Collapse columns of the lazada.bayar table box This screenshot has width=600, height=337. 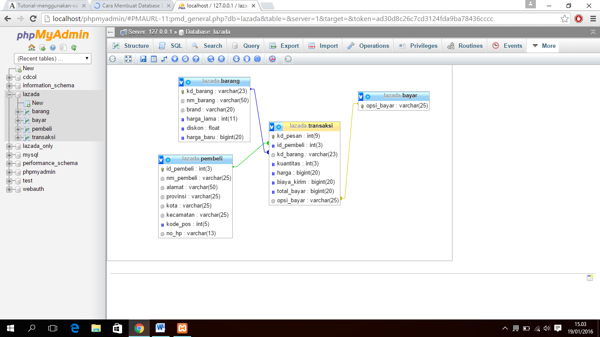[x=361, y=97]
